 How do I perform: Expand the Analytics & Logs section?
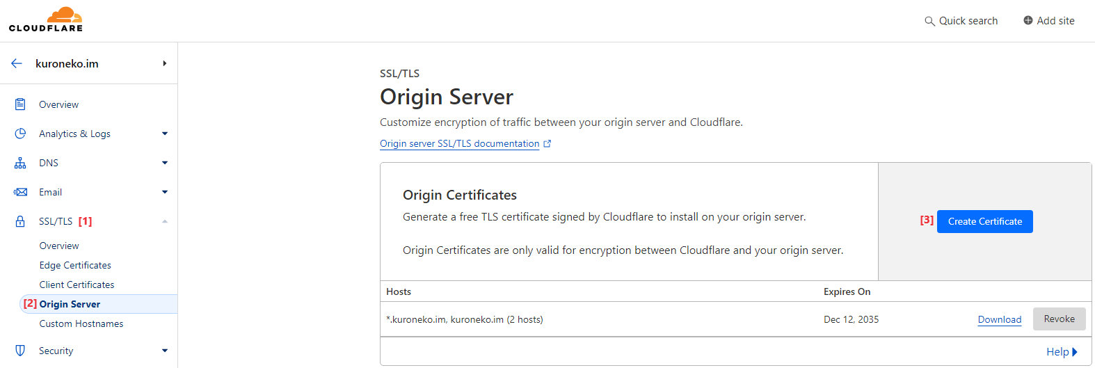pos(165,134)
